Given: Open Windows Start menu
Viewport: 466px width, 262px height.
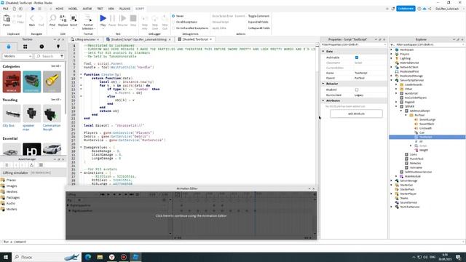Looking at the screenshot, I should pos(6,257).
